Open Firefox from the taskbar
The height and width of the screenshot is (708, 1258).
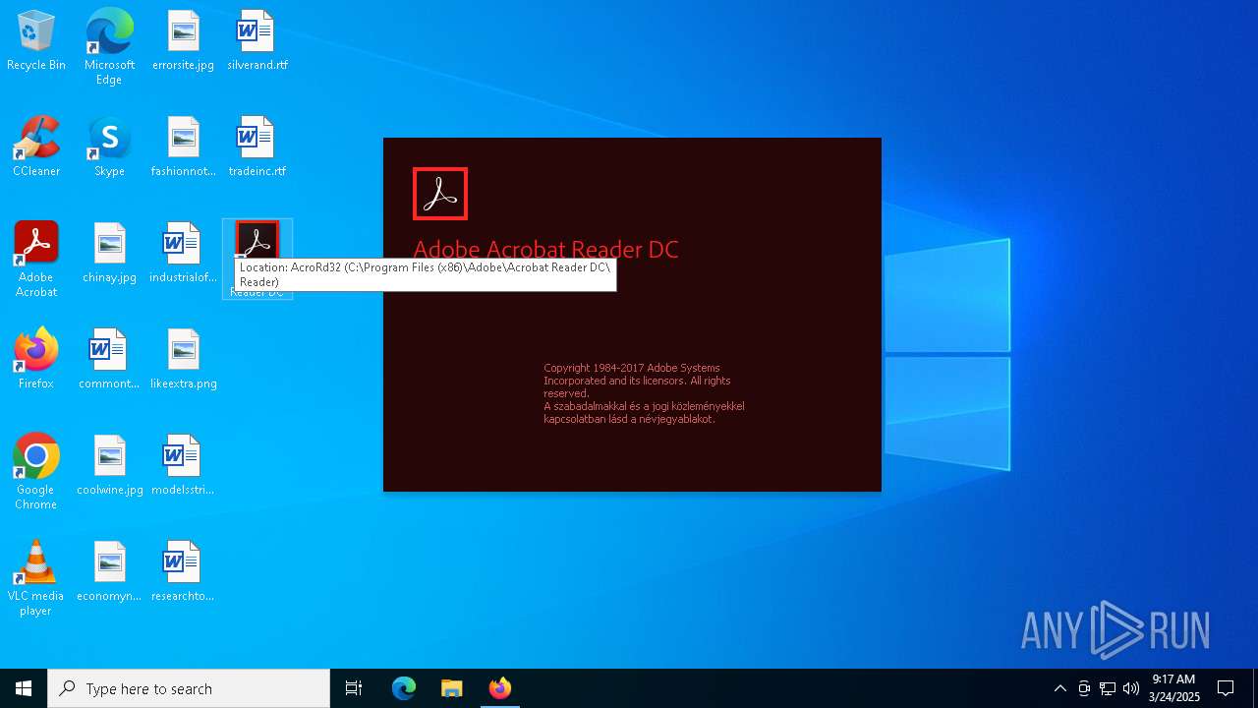point(499,688)
